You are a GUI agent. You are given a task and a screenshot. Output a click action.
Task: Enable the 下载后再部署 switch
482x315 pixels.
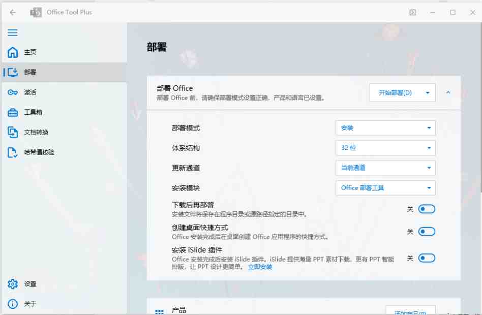[427, 208]
